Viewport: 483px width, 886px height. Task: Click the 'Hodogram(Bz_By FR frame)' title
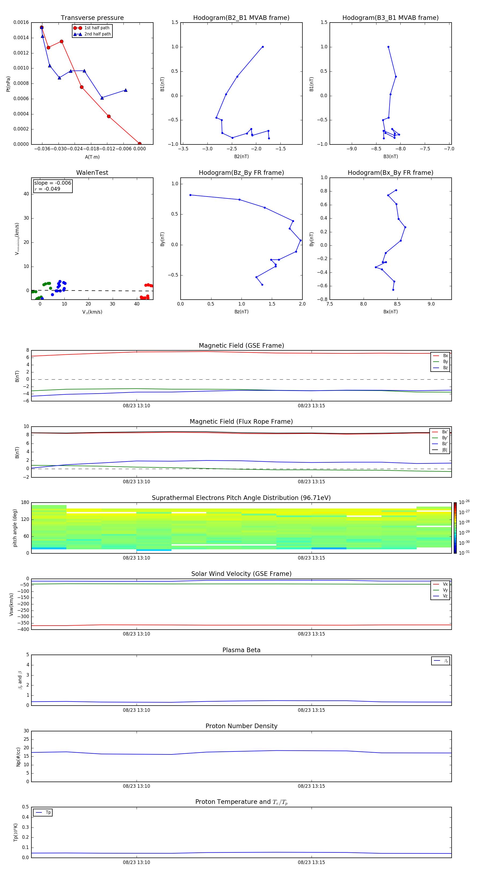pyautogui.click(x=241, y=173)
